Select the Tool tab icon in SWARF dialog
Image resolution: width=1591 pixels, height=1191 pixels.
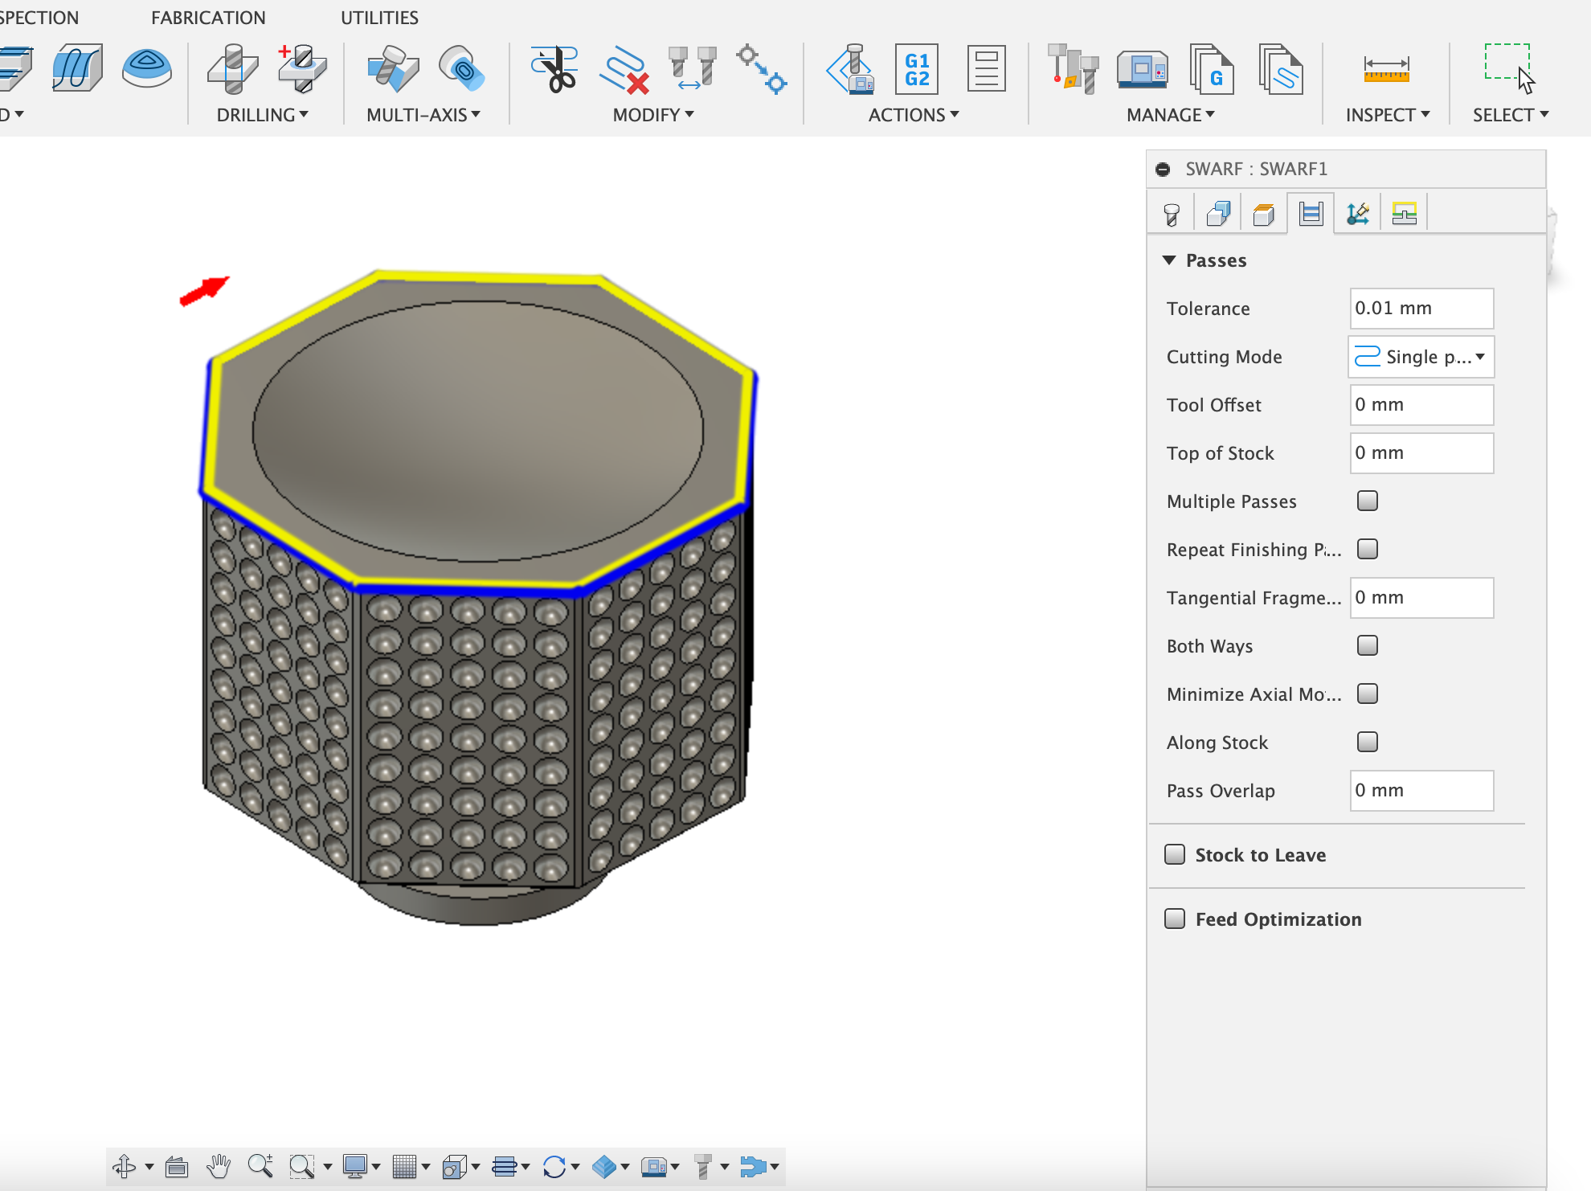tap(1170, 212)
